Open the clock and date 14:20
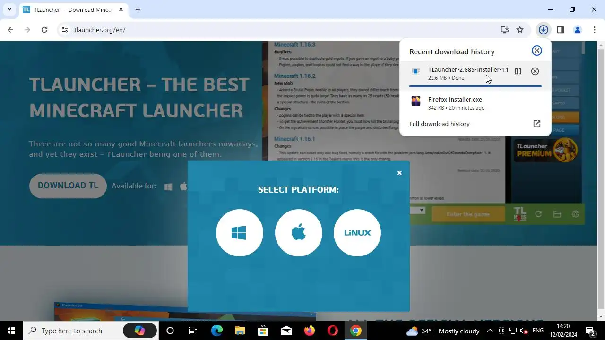Viewport: 605px width, 340px height. (x=563, y=331)
